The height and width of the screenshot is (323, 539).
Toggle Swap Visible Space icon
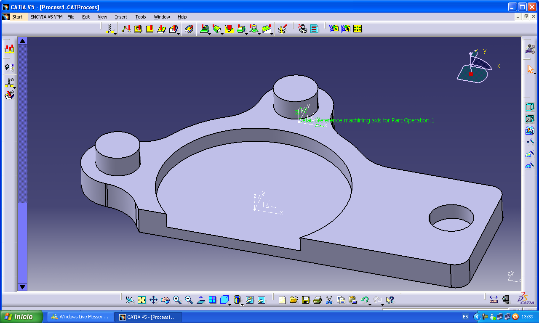pos(261,300)
